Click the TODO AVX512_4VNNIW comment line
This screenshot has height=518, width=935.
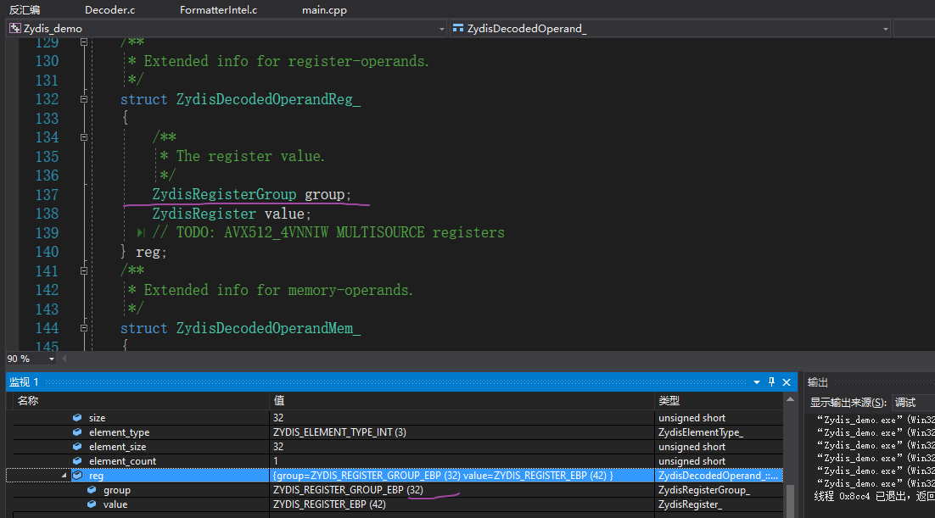[328, 233]
